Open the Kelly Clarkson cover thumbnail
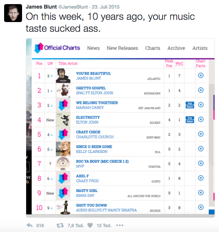The image size is (219, 232). [x=63, y=149]
